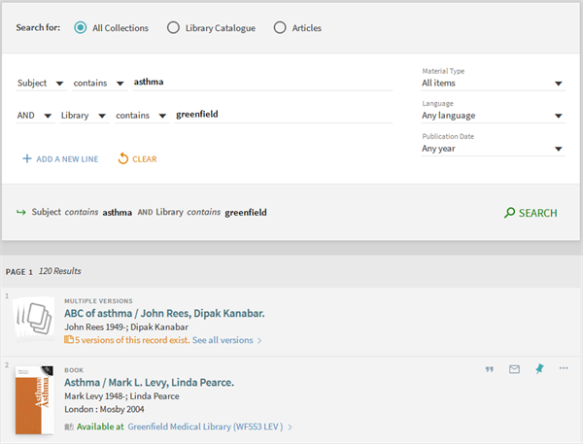Open the Publication Date dropdown
The height and width of the screenshot is (444, 583).
click(492, 149)
